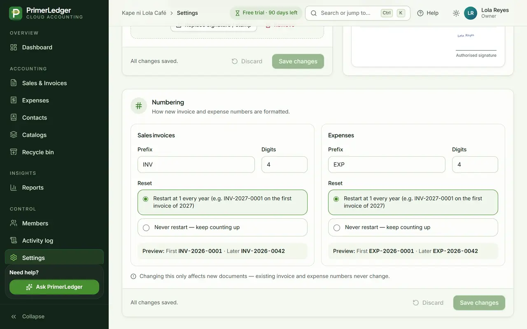
Task: Collapse the sidebar
Action: tap(28, 317)
